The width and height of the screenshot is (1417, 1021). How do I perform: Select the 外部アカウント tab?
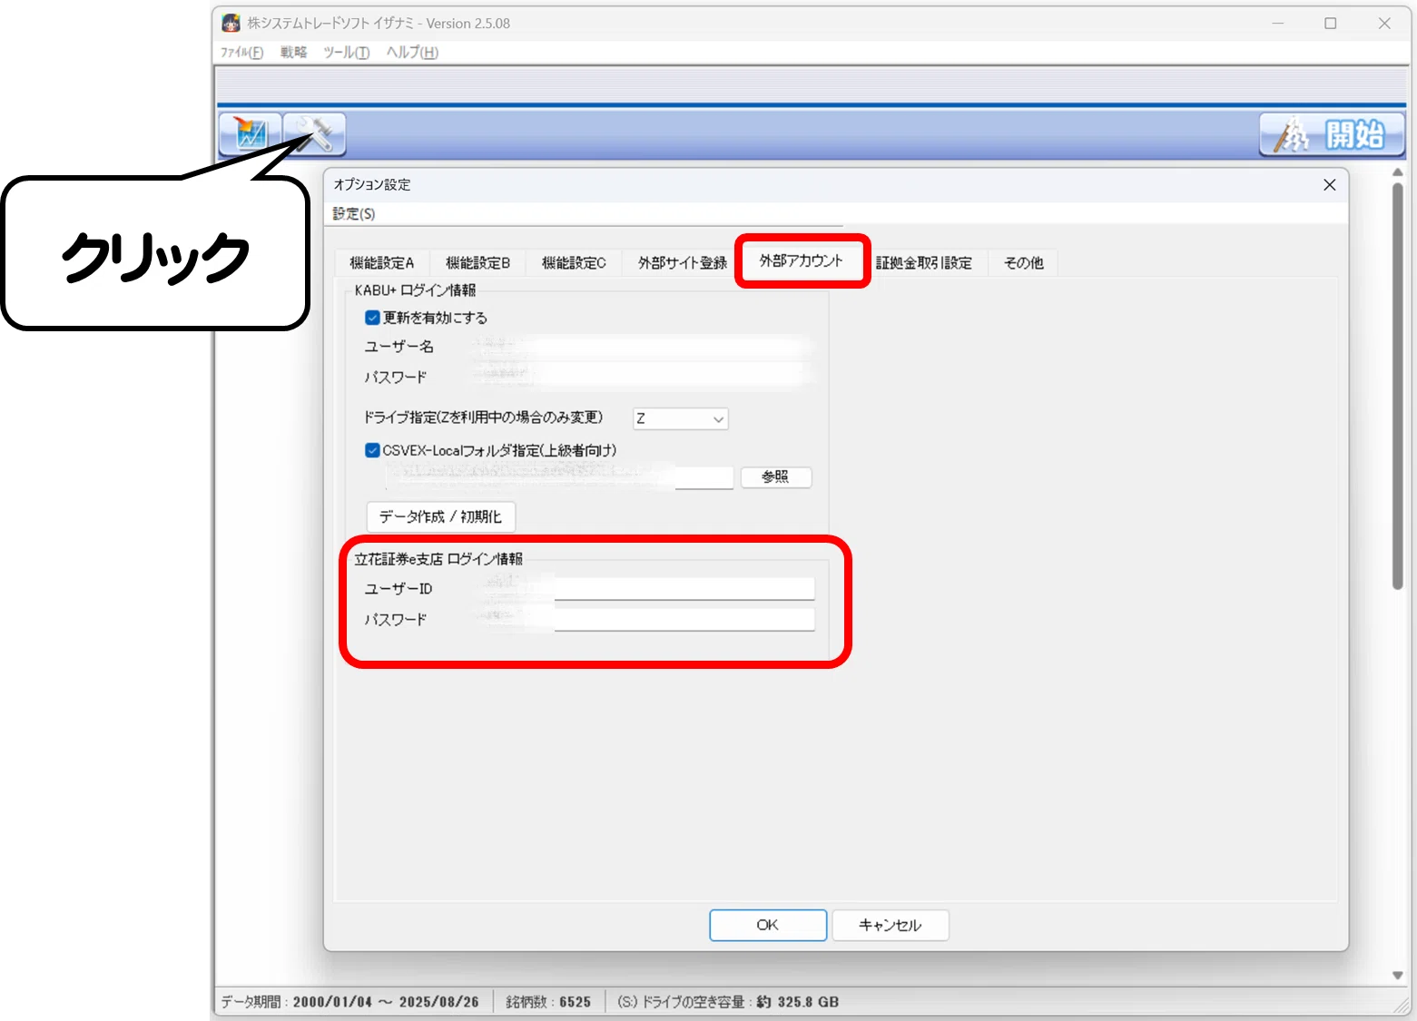coord(802,260)
